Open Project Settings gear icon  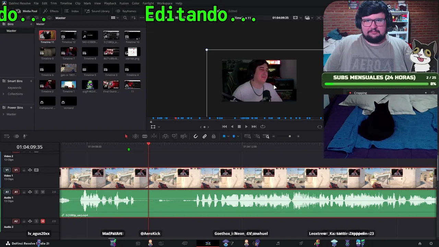pos(431,244)
